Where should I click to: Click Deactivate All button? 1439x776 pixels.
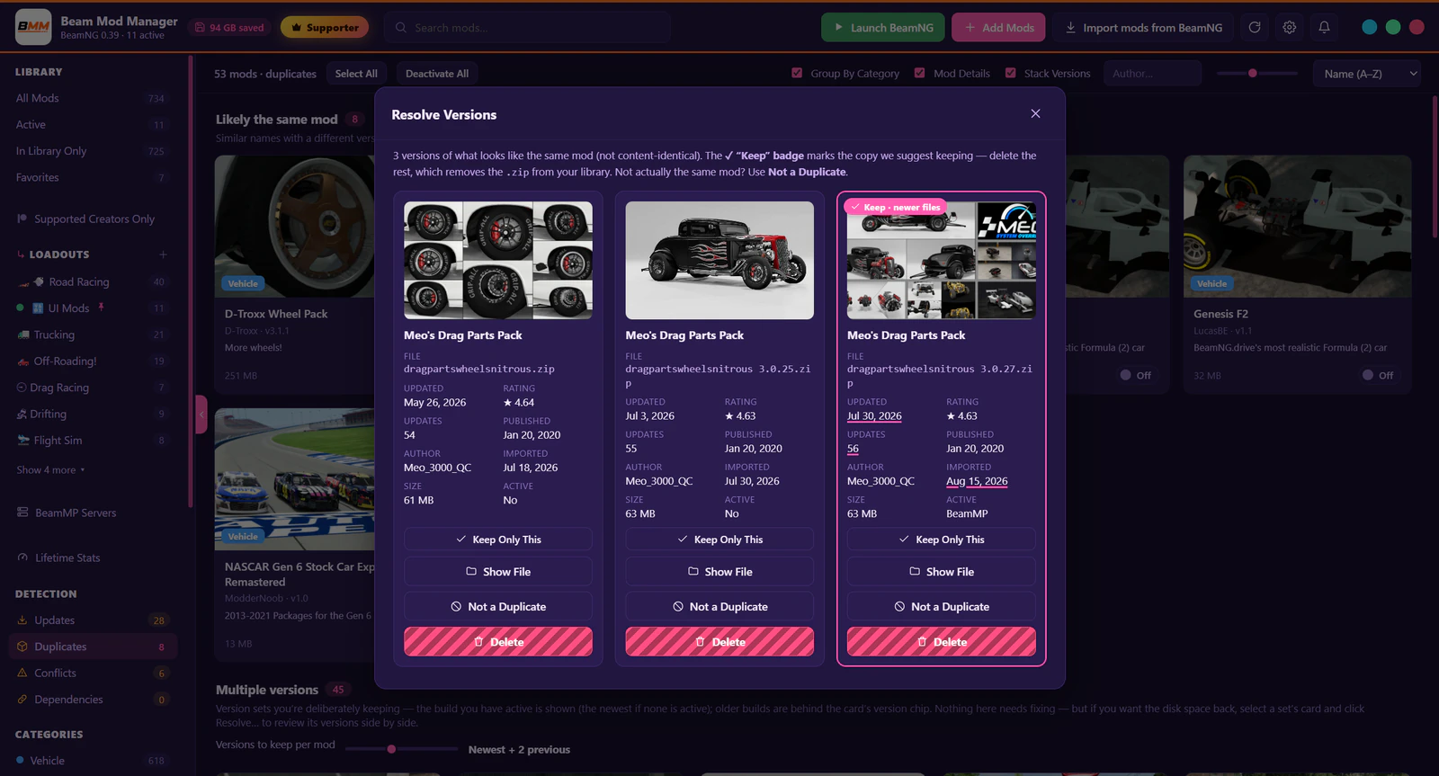(x=437, y=74)
